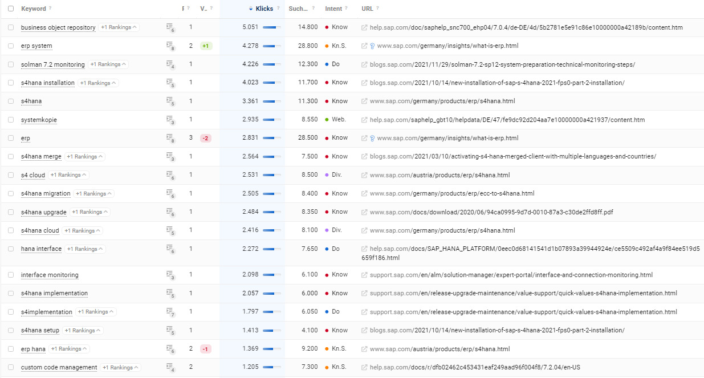Select checkbox for systemkopie row
The height and width of the screenshot is (378, 704).
tap(11, 120)
